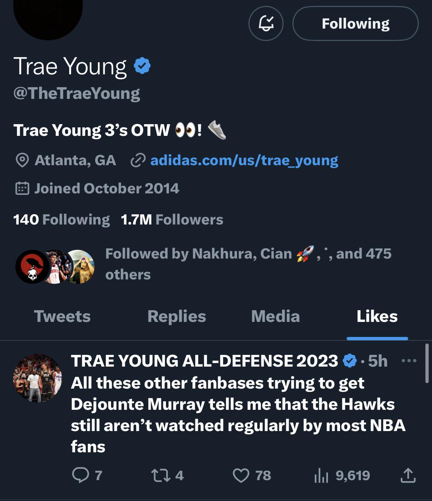
Task: Click the Following button to unfollow
Action: pos(355,23)
